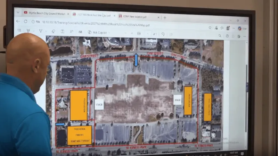Open Copilot Chat sidebar

click(x=242, y=28)
